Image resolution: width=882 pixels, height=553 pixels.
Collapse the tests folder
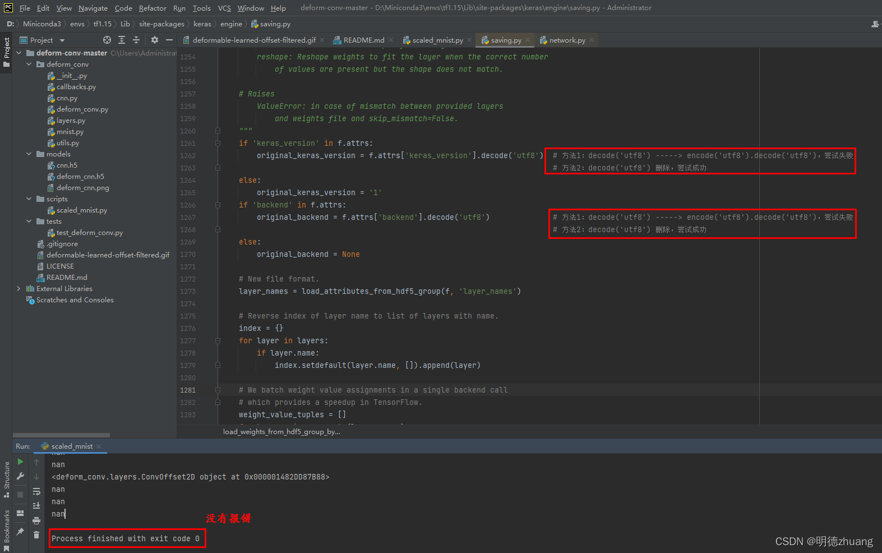tap(29, 221)
